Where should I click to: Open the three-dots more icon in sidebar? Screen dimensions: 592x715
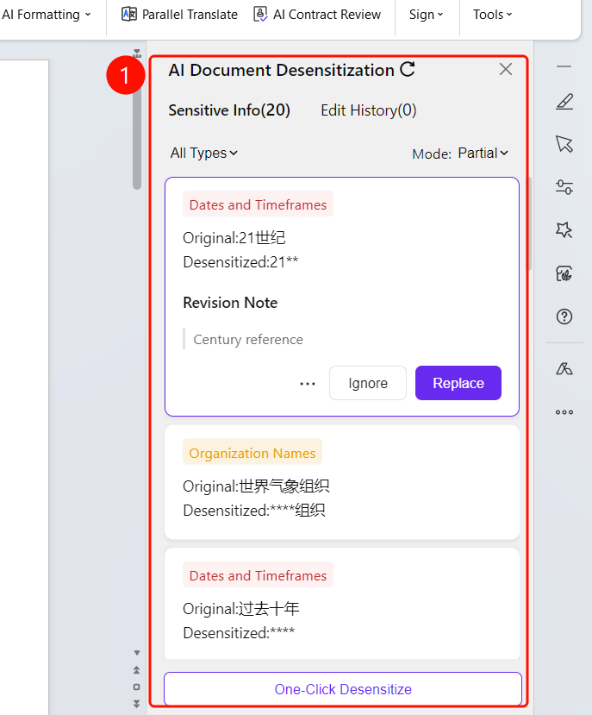[x=564, y=412]
